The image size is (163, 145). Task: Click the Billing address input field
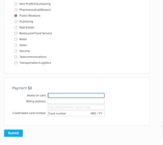76,101
